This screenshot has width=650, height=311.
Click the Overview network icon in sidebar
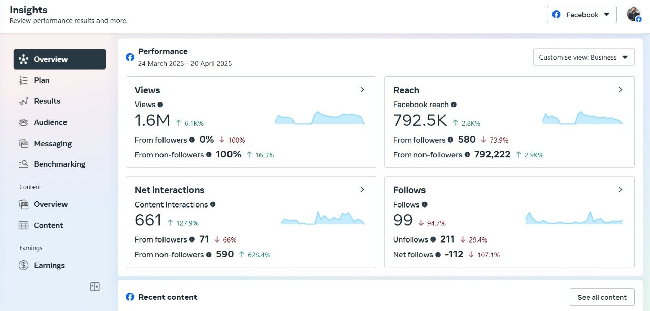click(23, 59)
